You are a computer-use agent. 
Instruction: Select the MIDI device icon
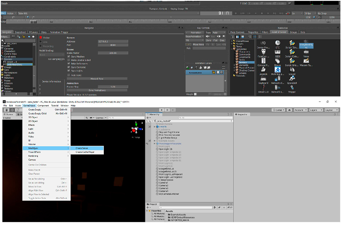tap(278, 52)
